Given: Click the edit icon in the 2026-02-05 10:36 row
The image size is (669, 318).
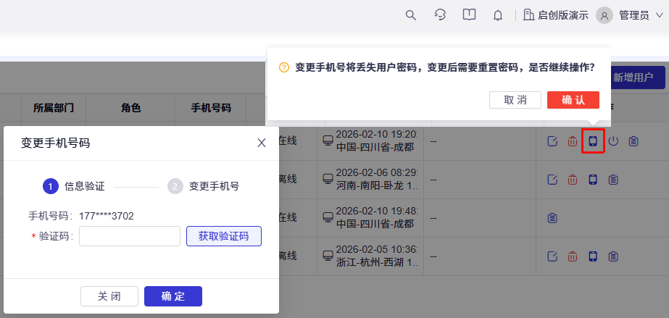Looking at the screenshot, I should [552, 256].
